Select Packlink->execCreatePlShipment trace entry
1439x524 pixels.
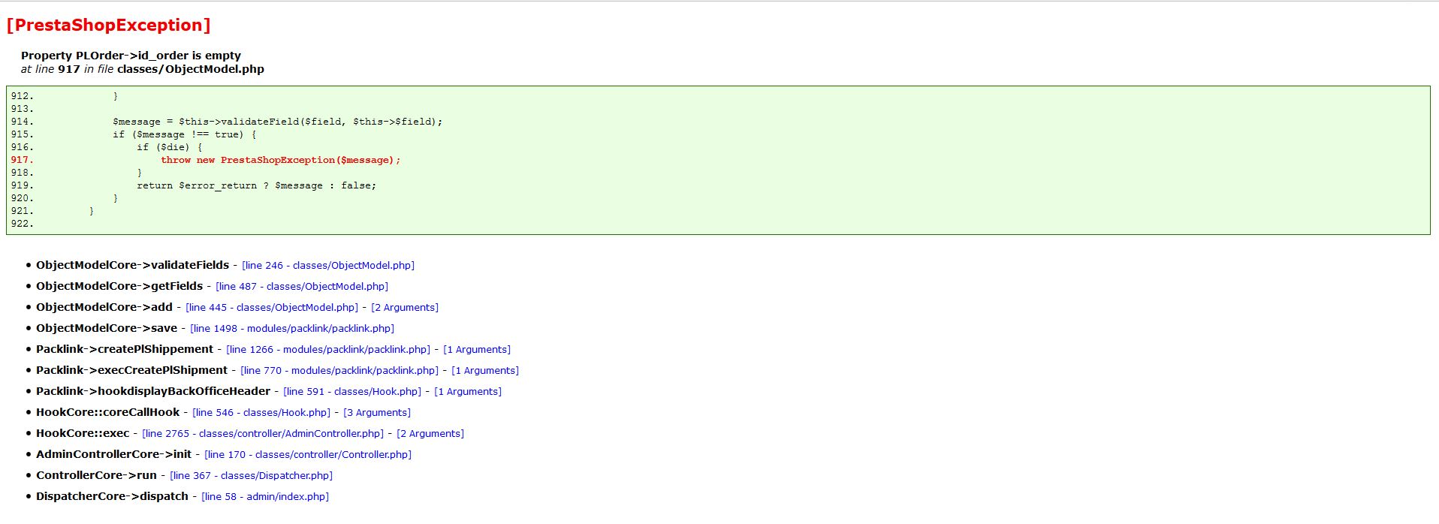[132, 370]
